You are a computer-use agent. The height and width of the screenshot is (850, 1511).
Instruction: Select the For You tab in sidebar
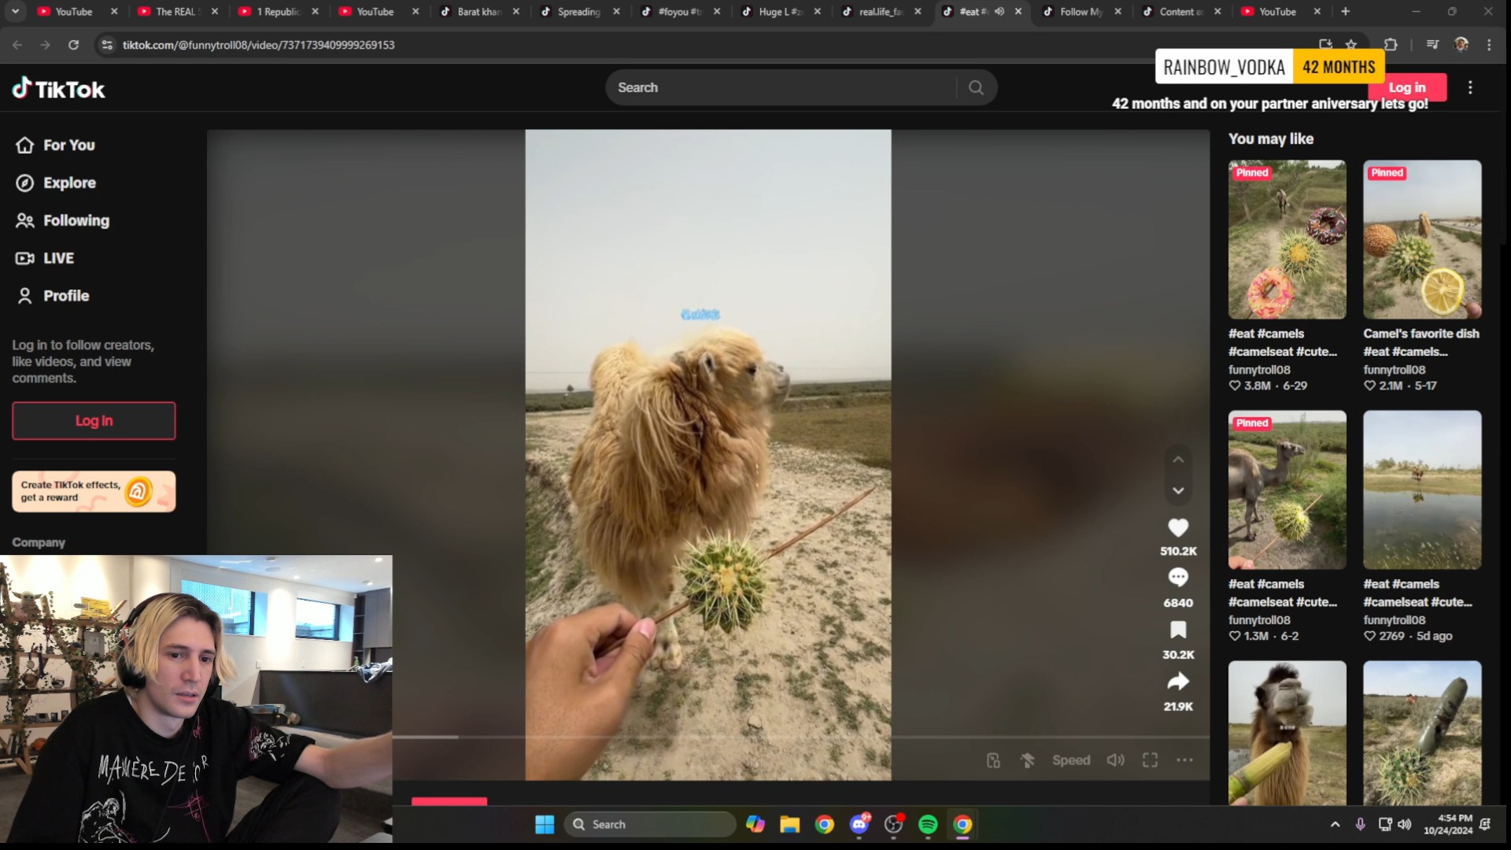click(x=68, y=144)
